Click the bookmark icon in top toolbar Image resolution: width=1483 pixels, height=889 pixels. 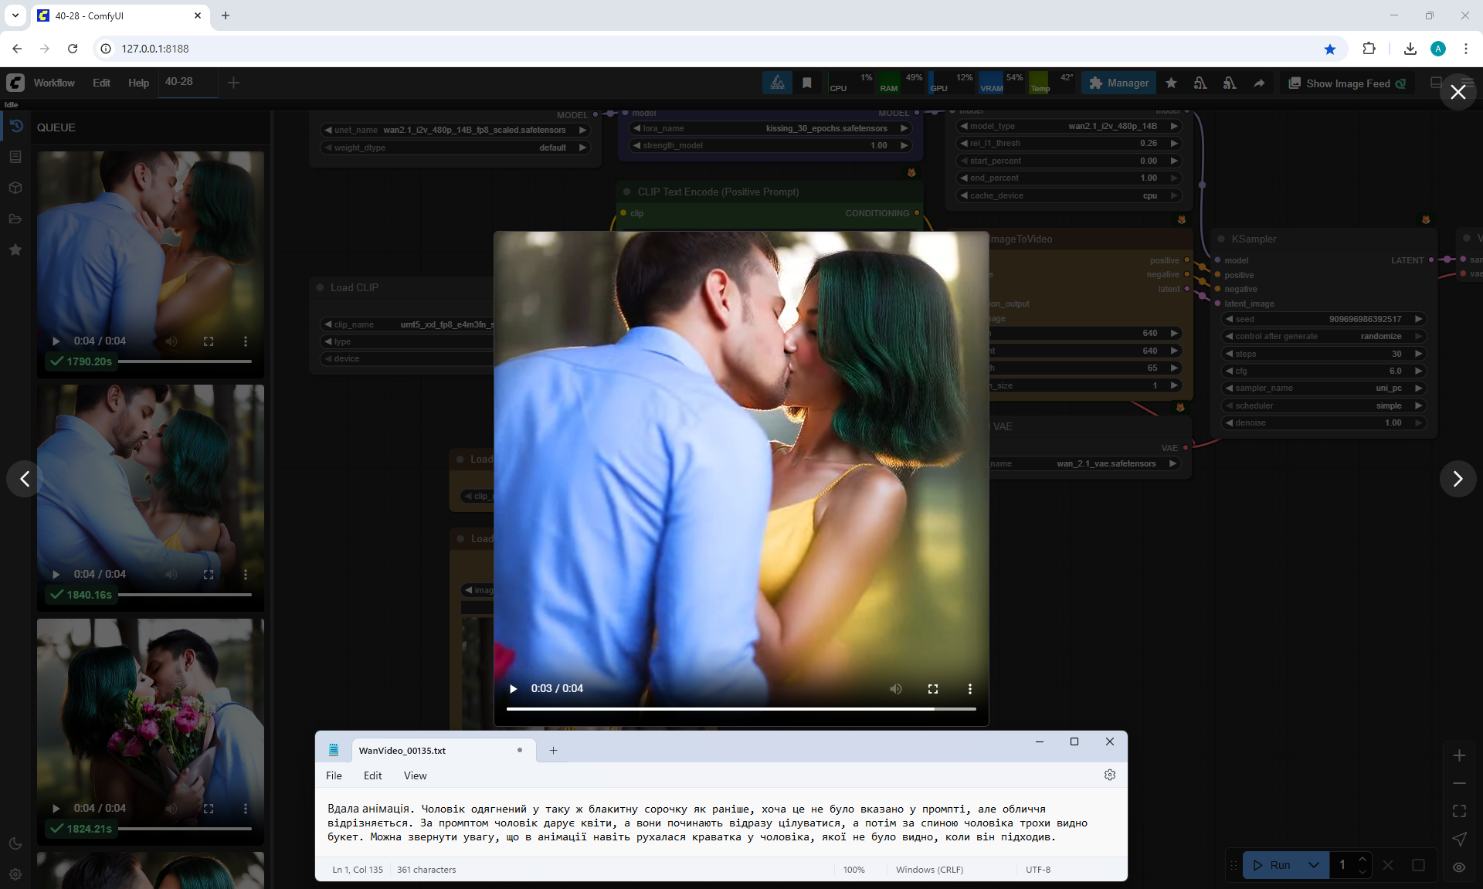[806, 83]
